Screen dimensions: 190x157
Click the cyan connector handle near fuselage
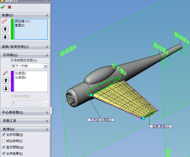91,95
